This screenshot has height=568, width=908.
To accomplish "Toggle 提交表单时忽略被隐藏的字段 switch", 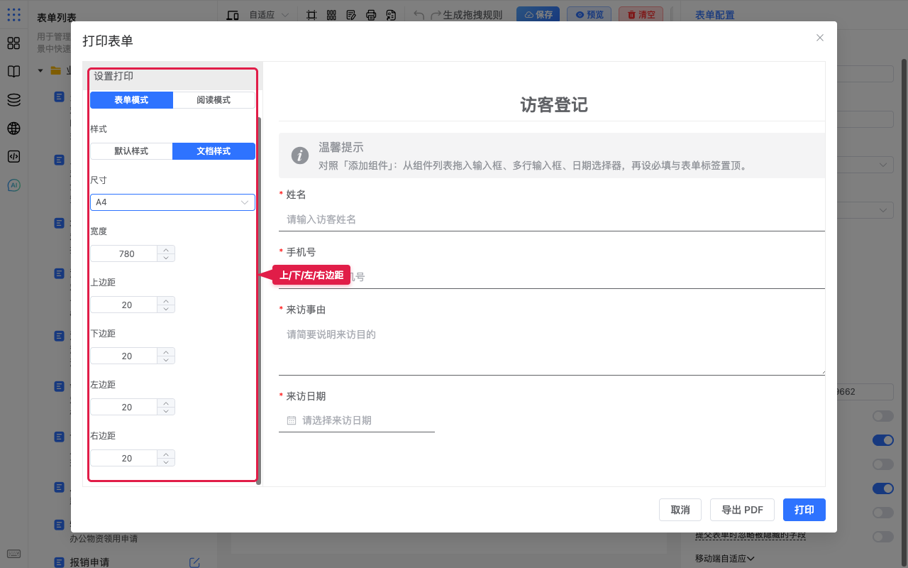I will tap(883, 537).
